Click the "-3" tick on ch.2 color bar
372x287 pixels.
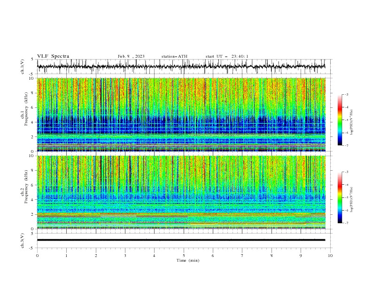click(347, 172)
